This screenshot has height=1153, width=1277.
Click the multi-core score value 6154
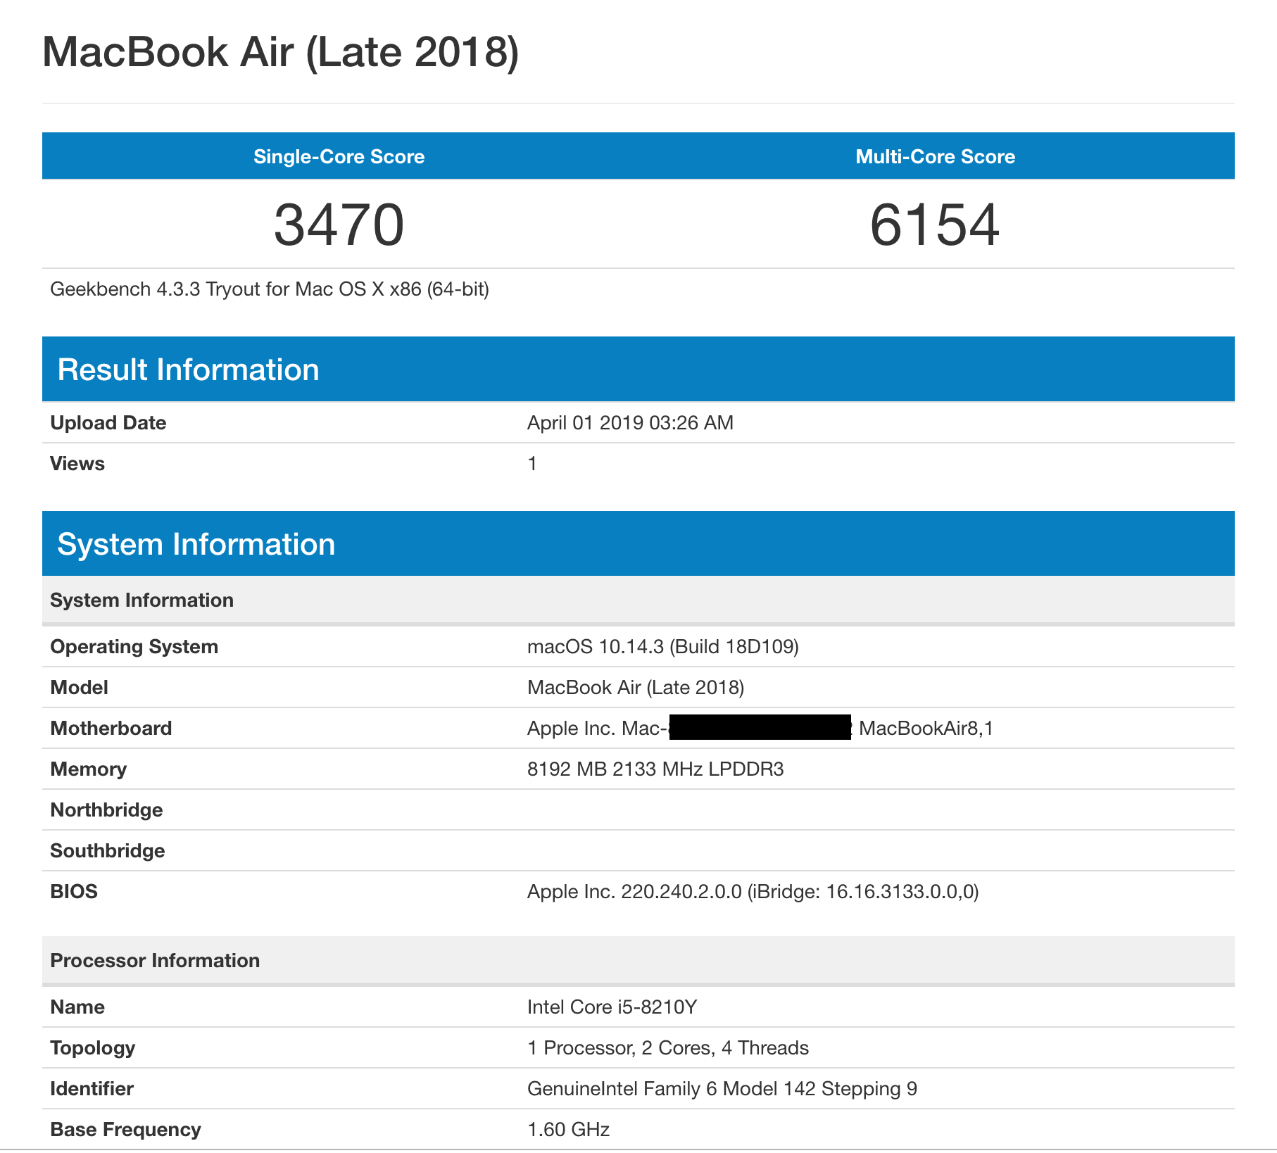[935, 225]
